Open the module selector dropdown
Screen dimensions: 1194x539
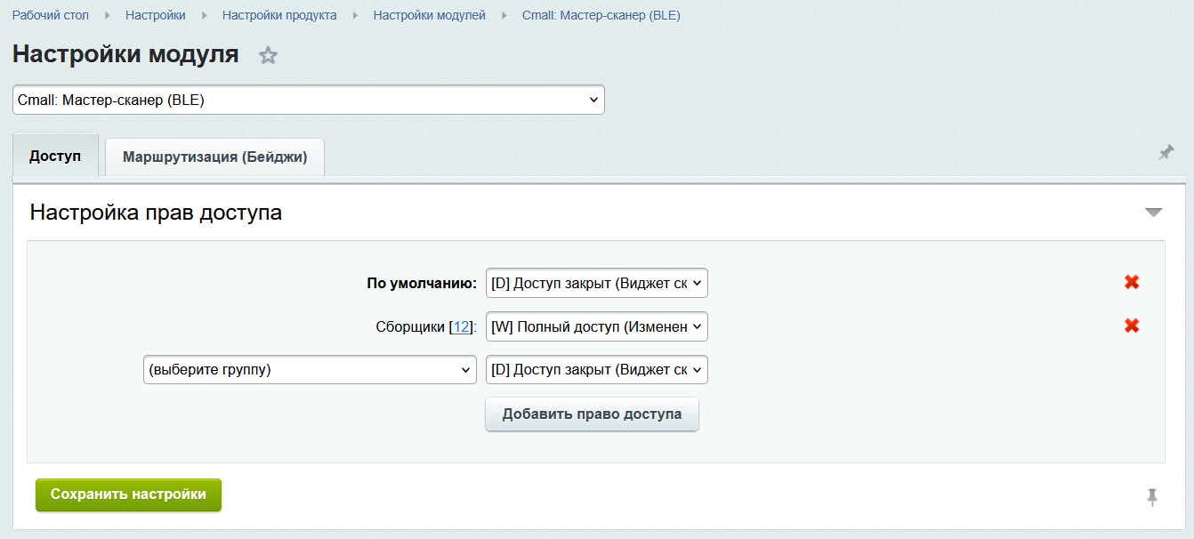[x=309, y=100]
